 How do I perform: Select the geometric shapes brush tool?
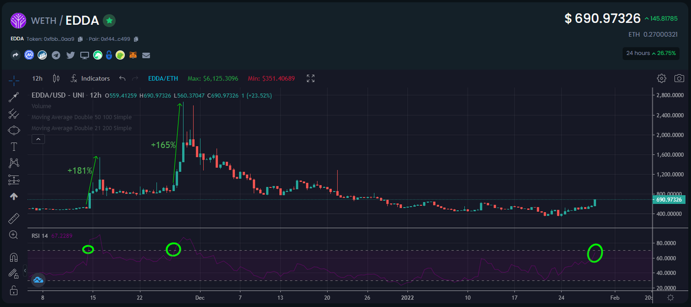coord(14,131)
